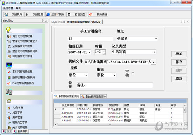193x135 pixels.
Task: Browse for 视频文件 with the dot button
Action: [x=153, y=62]
